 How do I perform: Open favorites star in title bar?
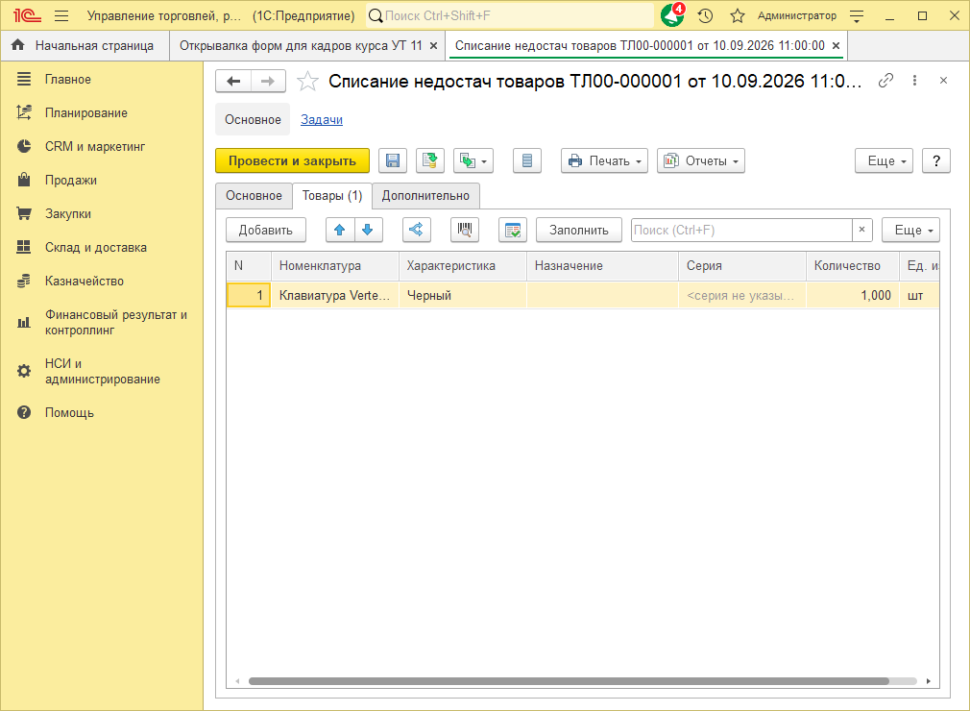click(737, 16)
